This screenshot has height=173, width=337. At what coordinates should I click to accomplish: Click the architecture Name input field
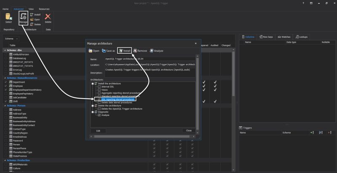tap(150, 59)
